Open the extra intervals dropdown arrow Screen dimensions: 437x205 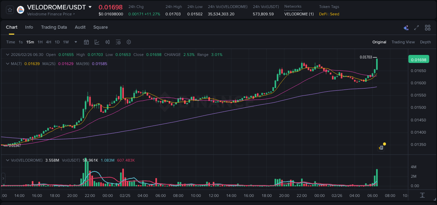75,42
